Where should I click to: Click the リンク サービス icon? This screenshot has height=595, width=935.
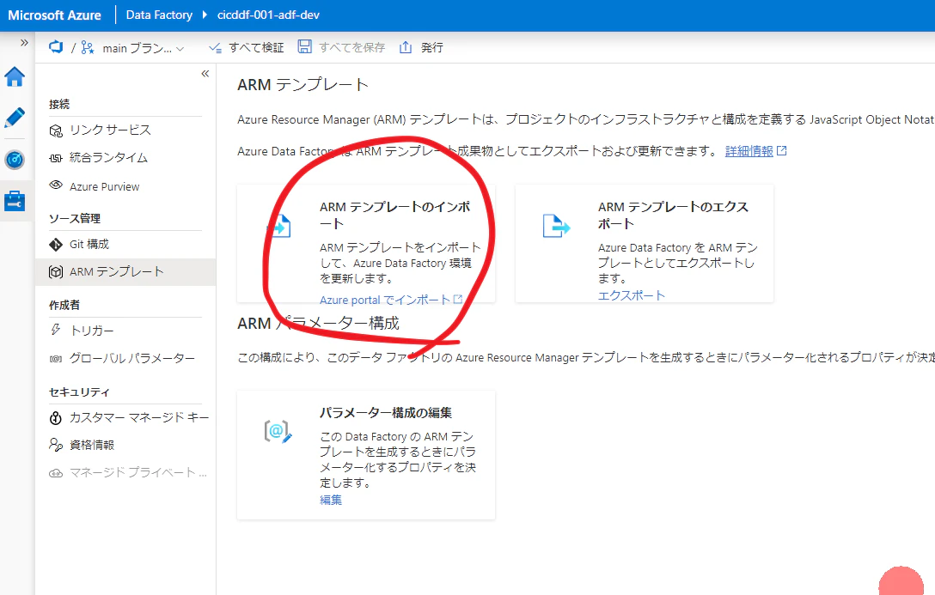click(x=56, y=131)
